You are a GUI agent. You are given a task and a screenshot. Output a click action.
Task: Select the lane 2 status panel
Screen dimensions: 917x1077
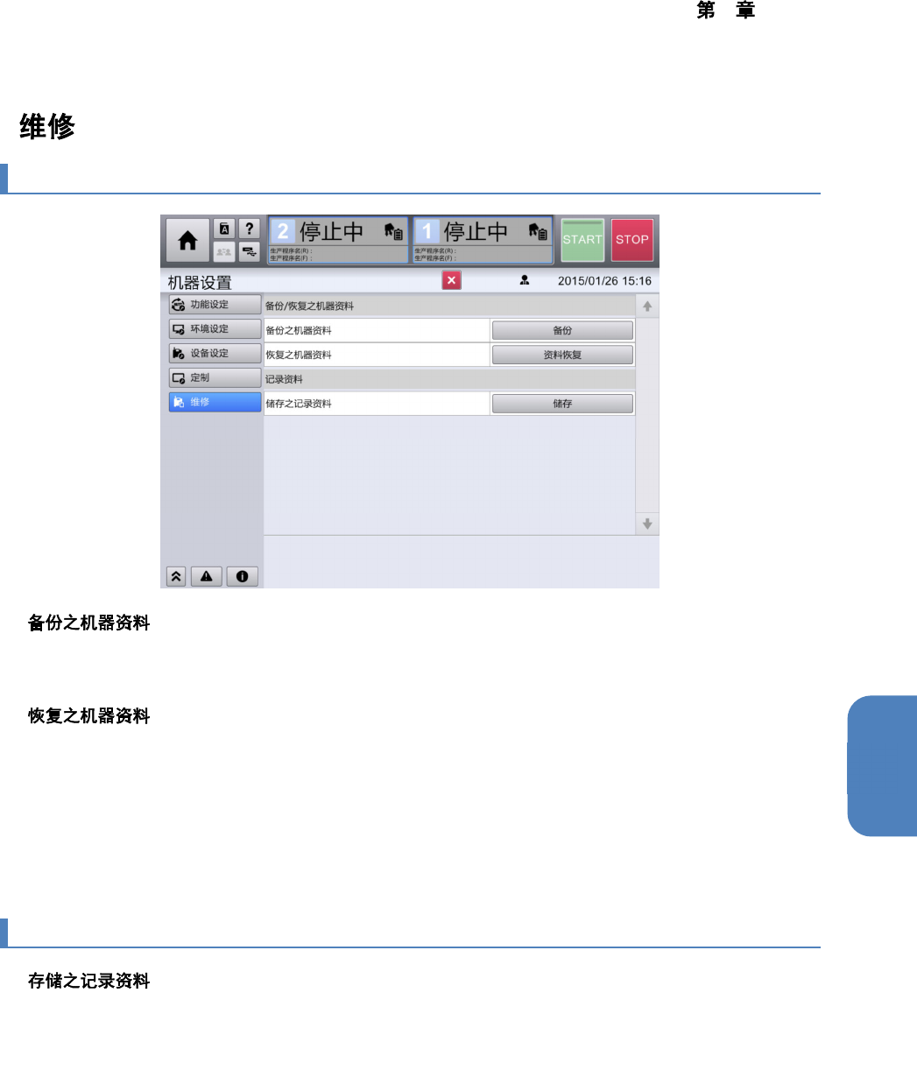click(338, 241)
